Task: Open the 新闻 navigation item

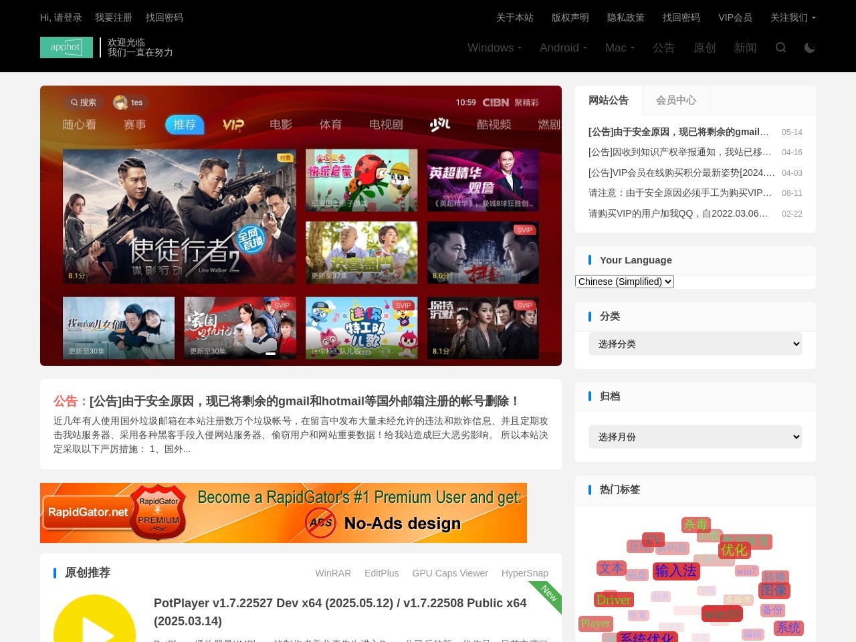Action: pyautogui.click(x=746, y=47)
